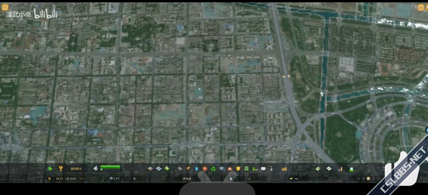Open the Public Transport bus menu
This screenshot has height=195, width=428.
click(247, 168)
